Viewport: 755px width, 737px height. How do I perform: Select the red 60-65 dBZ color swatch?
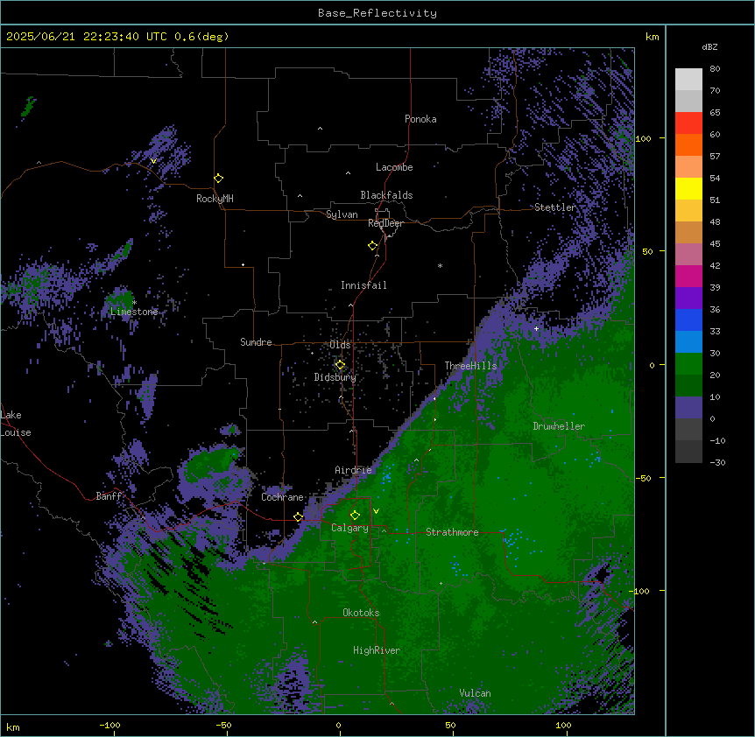pyautogui.click(x=688, y=123)
